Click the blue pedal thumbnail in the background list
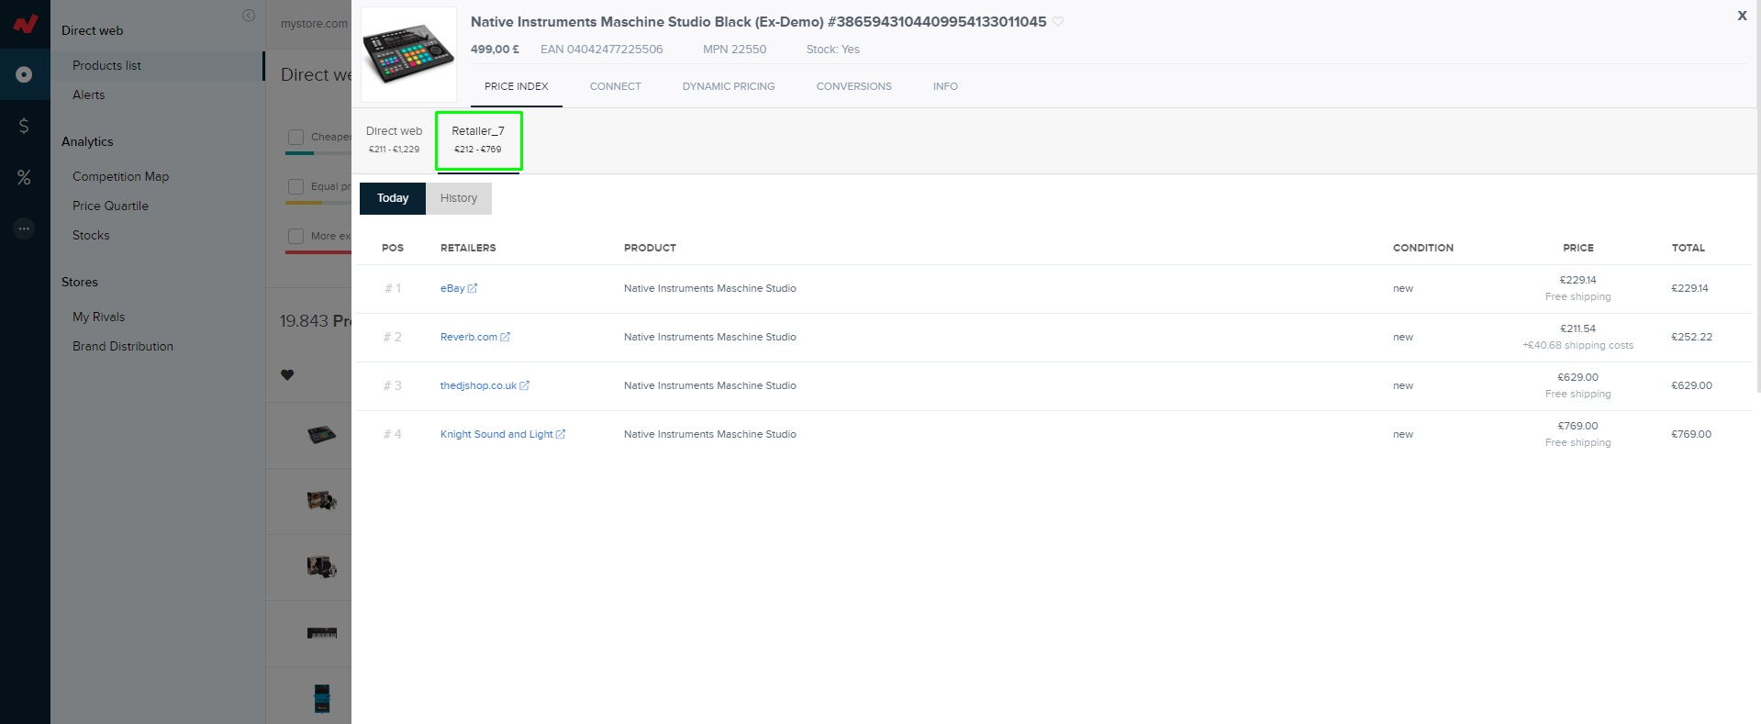The width and height of the screenshot is (1761, 724). [322, 698]
